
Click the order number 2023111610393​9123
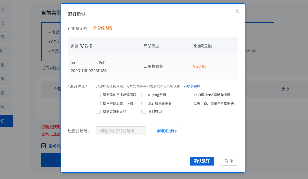tap(89, 71)
